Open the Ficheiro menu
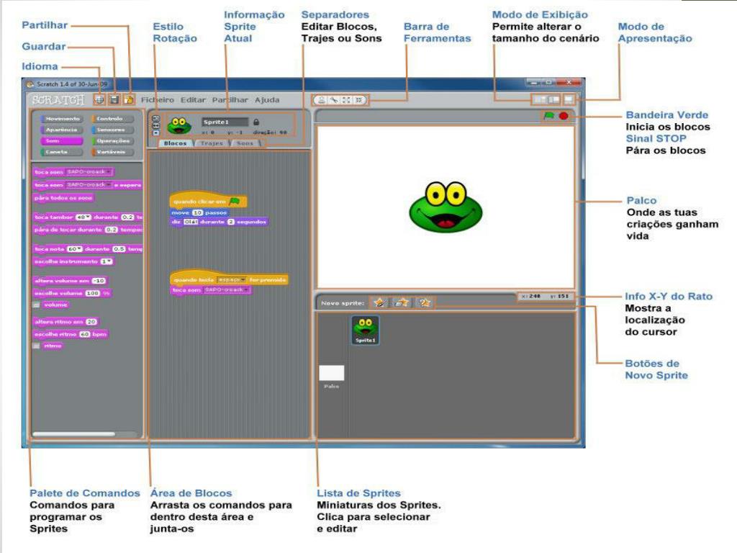Viewport: 737px width, 553px height. pyautogui.click(x=158, y=99)
